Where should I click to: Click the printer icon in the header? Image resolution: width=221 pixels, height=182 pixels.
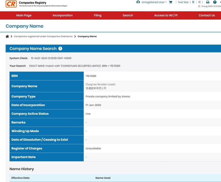point(208,2)
